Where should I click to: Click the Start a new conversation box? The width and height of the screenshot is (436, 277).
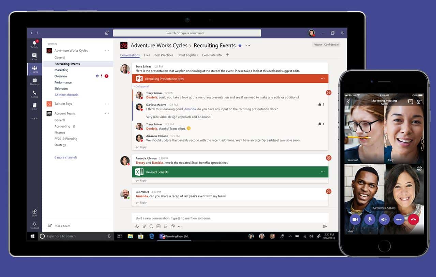[230, 218]
